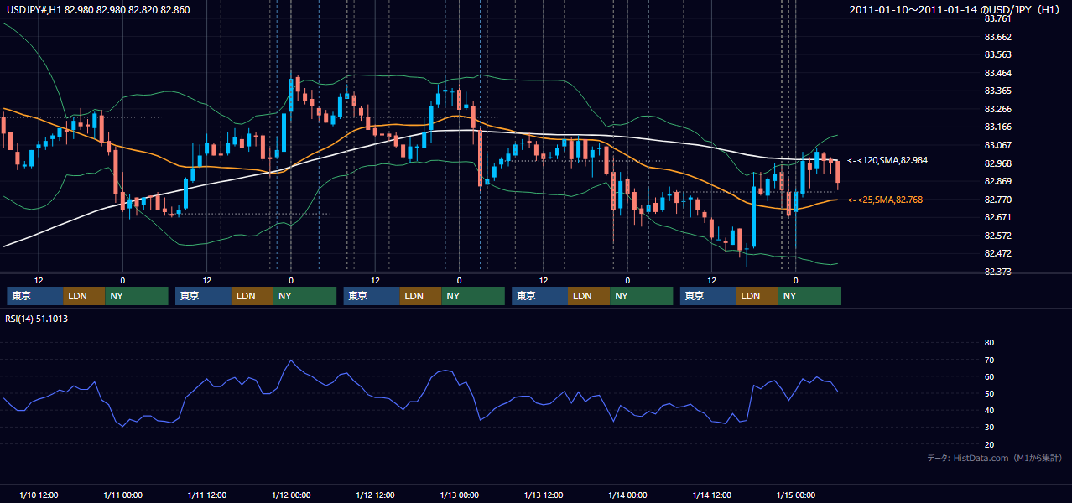Select the RSI 30 level label
The height and width of the screenshot is (503, 1072).
click(x=989, y=428)
